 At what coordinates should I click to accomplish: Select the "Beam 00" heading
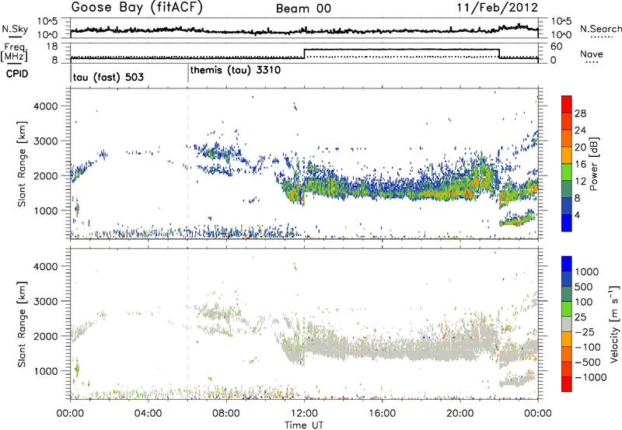303,9
